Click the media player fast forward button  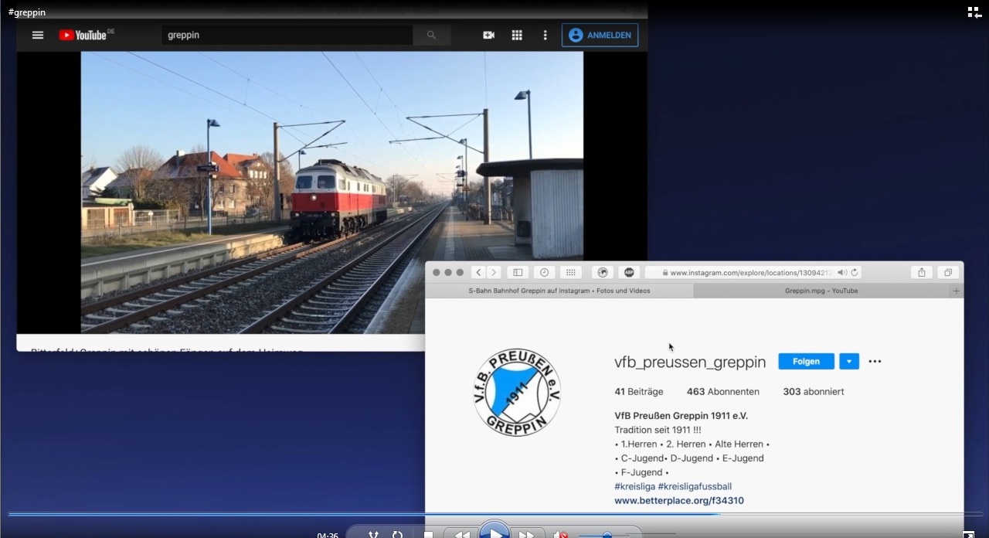pos(527,534)
